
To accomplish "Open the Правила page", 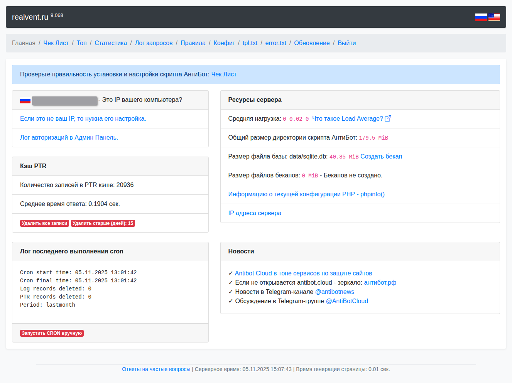I will point(193,43).
